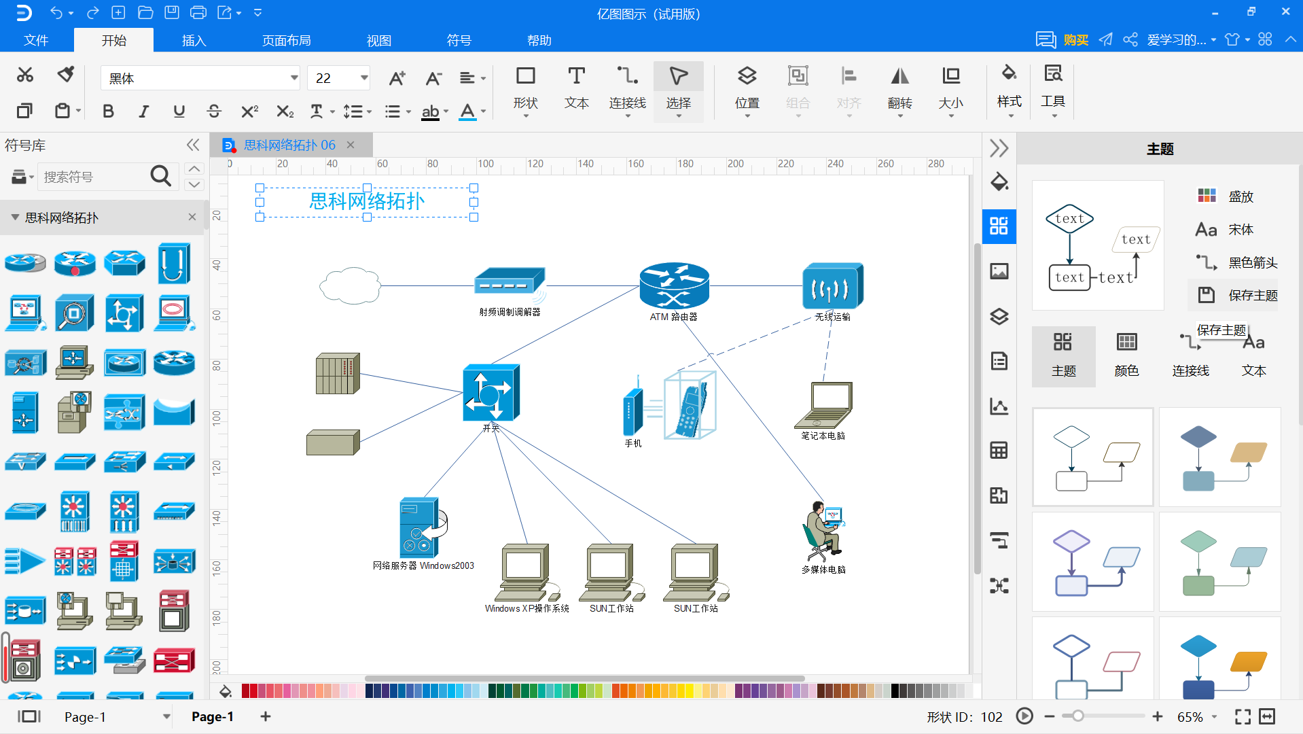Click the black swatch in color palette
This screenshot has width=1303, height=734.
click(x=895, y=691)
